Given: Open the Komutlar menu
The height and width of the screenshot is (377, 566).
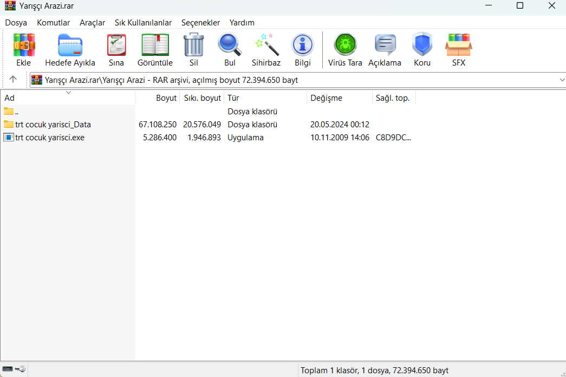Looking at the screenshot, I should pos(54,23).
